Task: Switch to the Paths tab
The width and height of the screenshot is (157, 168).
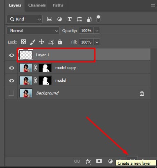Action: pyautogui.click(x=58, y=5)
